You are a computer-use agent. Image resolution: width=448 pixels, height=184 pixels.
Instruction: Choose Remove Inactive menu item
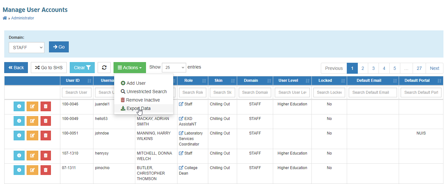point(144,100)
